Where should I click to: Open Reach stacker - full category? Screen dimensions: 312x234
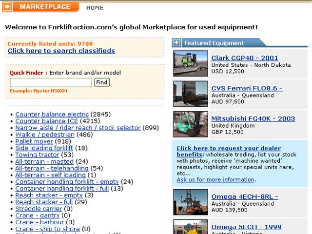point(44,202)
